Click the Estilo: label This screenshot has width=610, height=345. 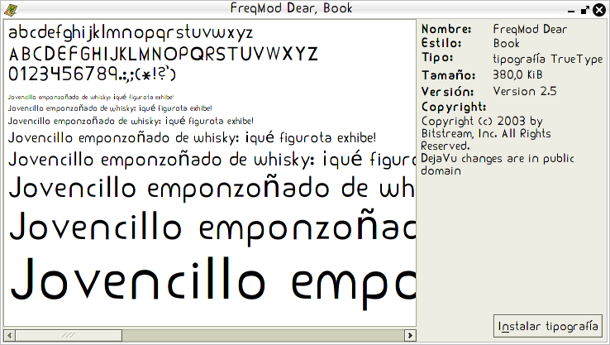441,43
